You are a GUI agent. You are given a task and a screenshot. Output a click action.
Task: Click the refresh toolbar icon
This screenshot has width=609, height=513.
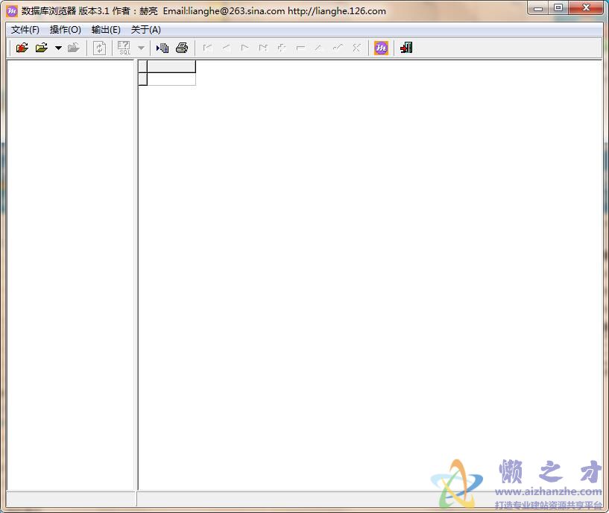click(99, 48)
